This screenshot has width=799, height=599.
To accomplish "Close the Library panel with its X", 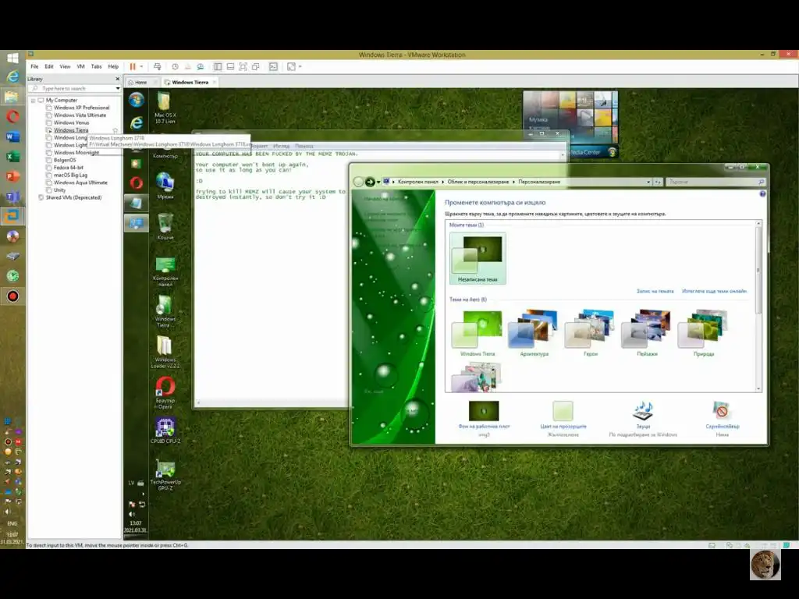I will [x=117, y=79].
